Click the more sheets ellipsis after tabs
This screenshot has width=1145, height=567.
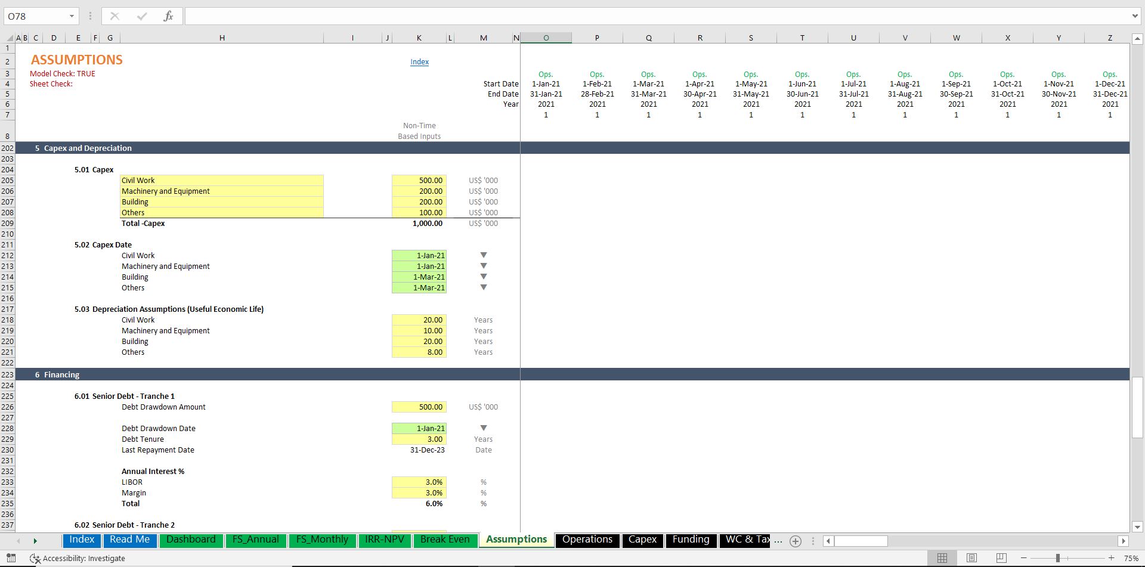(778, 541)
